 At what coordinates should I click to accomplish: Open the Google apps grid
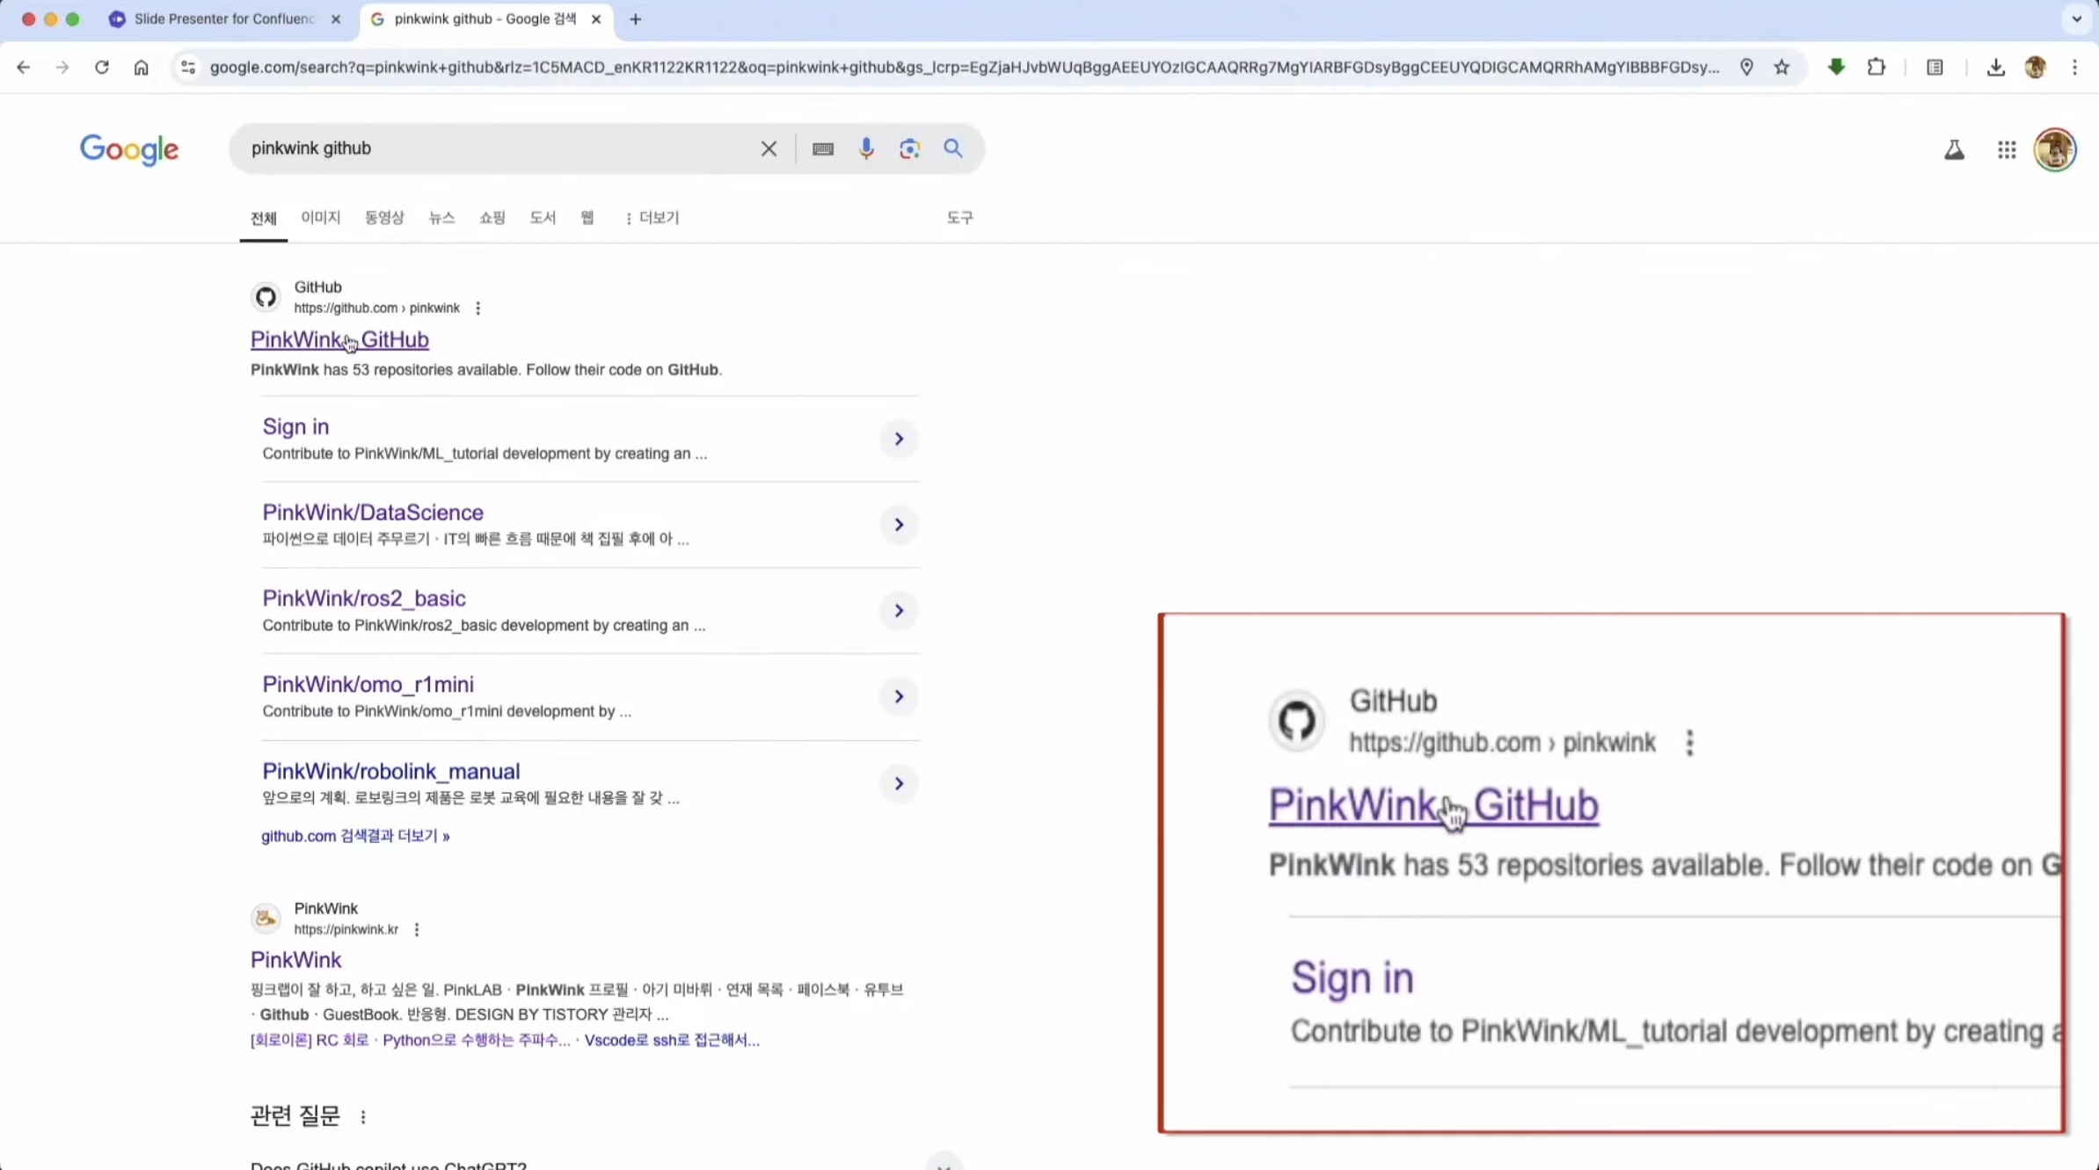2006,150
